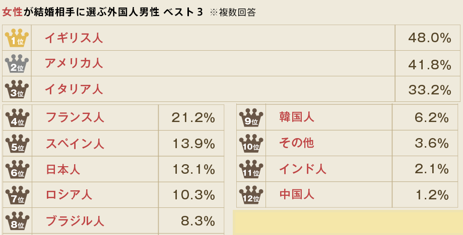Screen dimensions: 463x235
Task: Click the yellow banner box
Action: point(348,222)
